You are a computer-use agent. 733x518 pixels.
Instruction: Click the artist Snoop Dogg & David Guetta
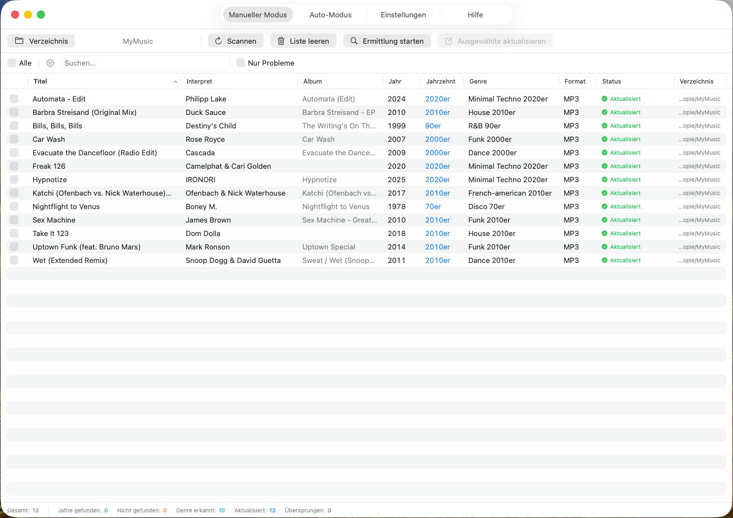pyautogui.click(x=233, y=261)
